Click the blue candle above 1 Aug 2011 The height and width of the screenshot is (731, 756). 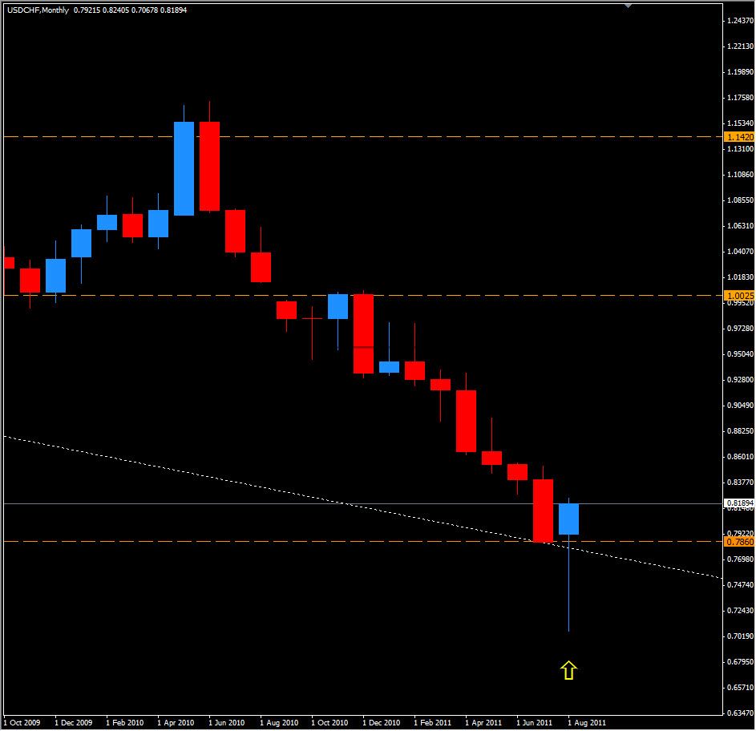pyautogui.click(x=569, y=521)
